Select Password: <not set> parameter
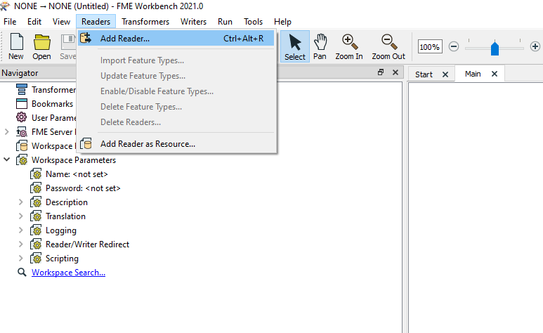 pos(83,188)
